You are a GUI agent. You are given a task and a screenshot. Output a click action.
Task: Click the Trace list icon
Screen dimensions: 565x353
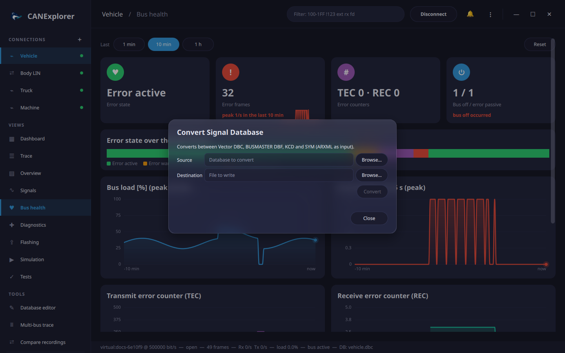click(x=12, y=156)
